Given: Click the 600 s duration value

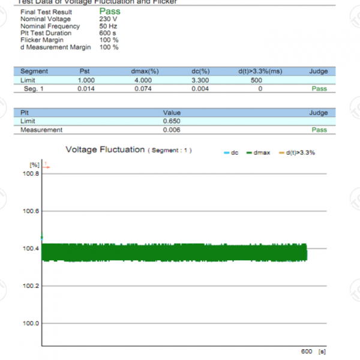Looking at the screenshot, I should click(x=107, y=33).
